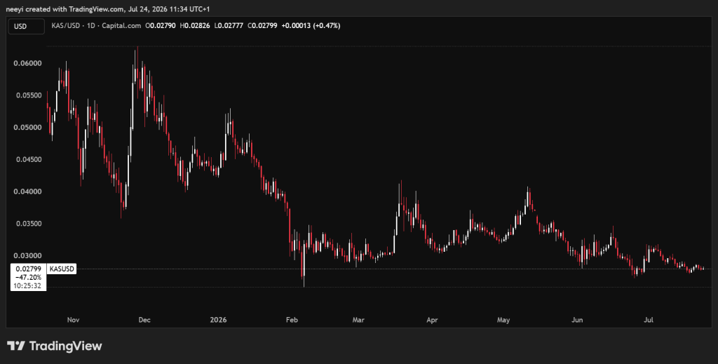Click the KASUSD price line label

(x=62, y=269)
